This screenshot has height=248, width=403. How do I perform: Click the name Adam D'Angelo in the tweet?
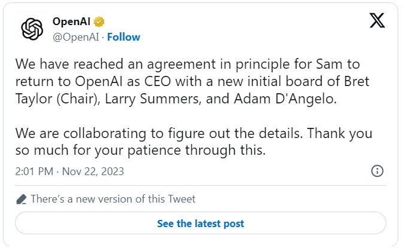pos(287,99)
